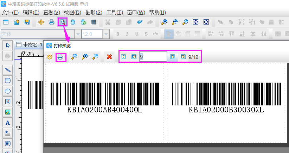Screen dimensions: 289x153
Task: Click the save disk icon
Action: point(27,22)
